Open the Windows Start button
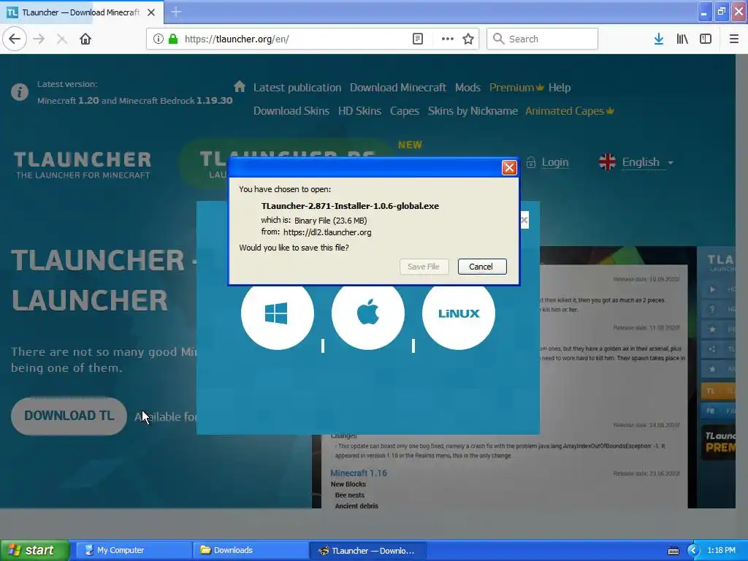Image resolution: width=748 pixels, height=561 pixels. (35, 550)
